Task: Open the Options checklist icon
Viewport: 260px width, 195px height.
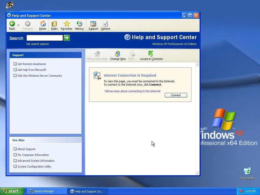Action: 105,24
